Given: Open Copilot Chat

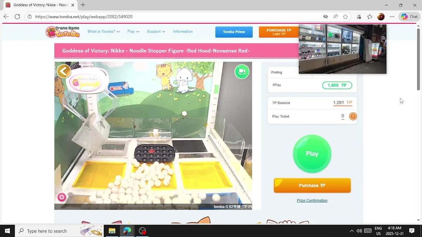Looking at the screenshot, I should click(x=409, y=16).
